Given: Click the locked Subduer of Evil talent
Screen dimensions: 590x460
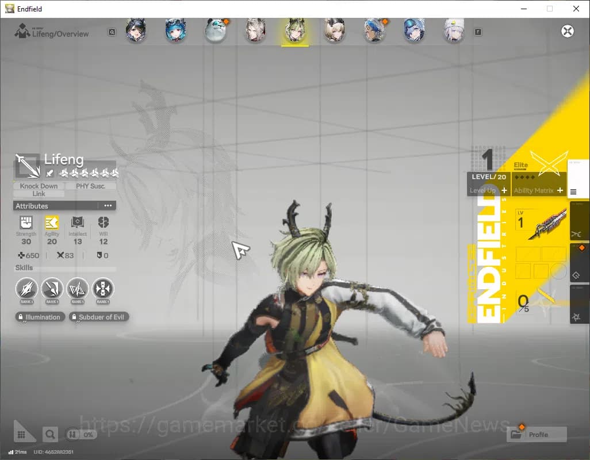Looking at the screenshot, I should pos(98,317).
